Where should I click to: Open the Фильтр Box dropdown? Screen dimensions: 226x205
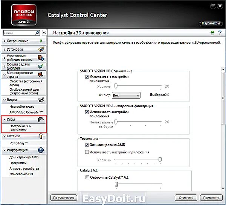click(x=126, y=95)
